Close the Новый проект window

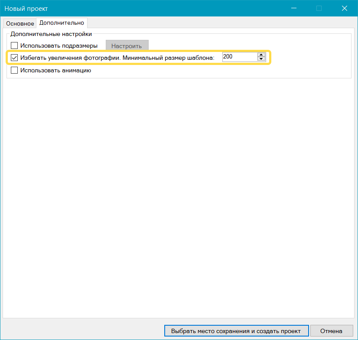click(344, 8)
